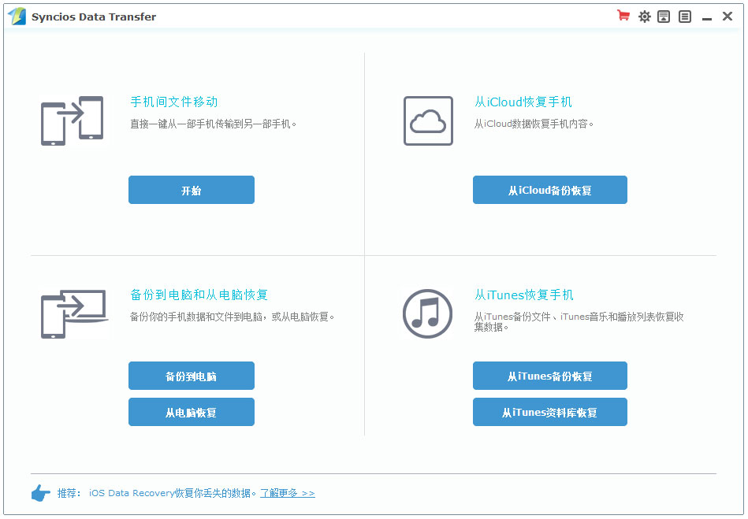Click the iOS Data Recovery recommendation text

(173, 493)
